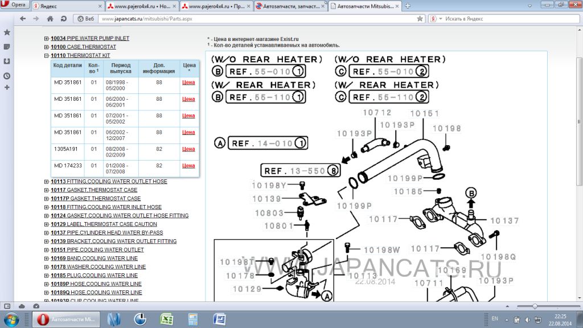583x328 pixels.
Task: Open Цена link for 08/1998 - 05/2000 row
Action: (x=188, y=83)
